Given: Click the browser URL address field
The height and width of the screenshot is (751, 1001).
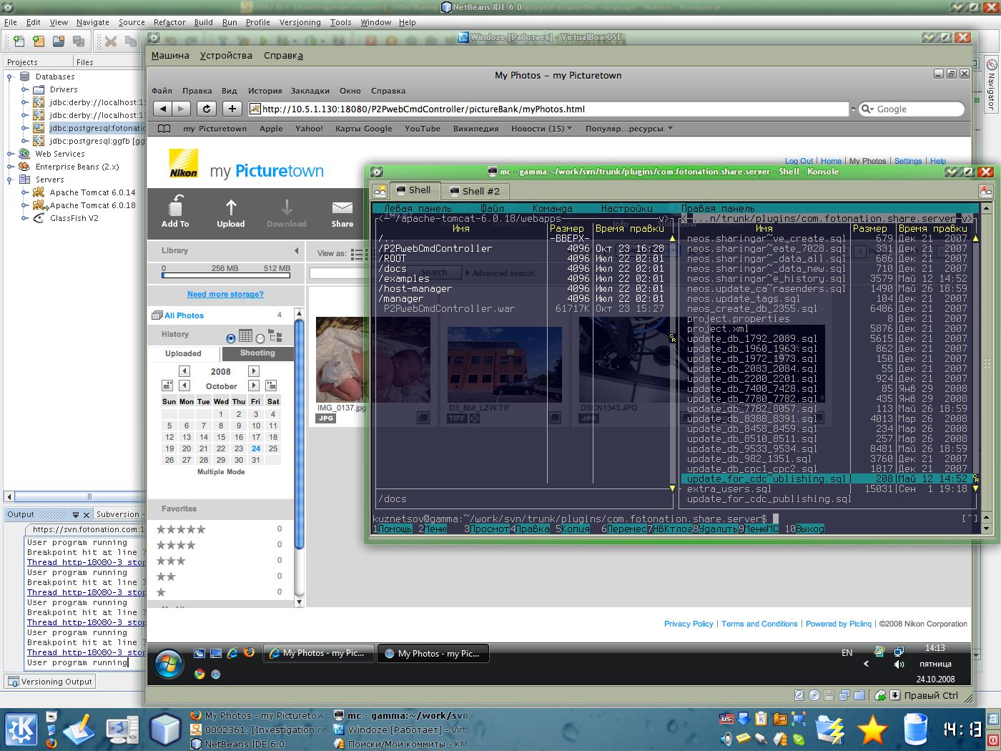Looking at the screenshot, I should point(548,109).
